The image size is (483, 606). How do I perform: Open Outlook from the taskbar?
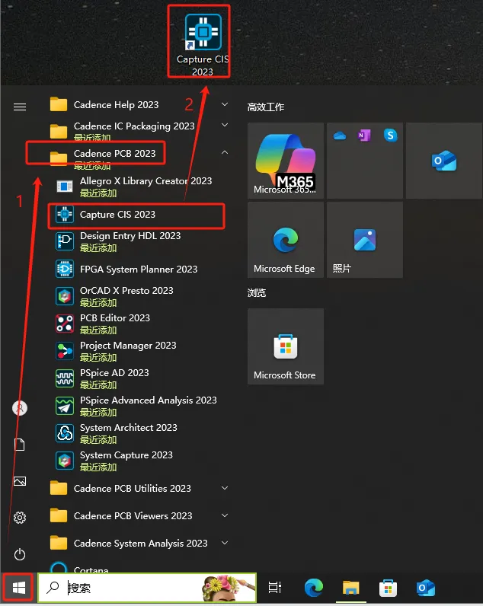426,588
